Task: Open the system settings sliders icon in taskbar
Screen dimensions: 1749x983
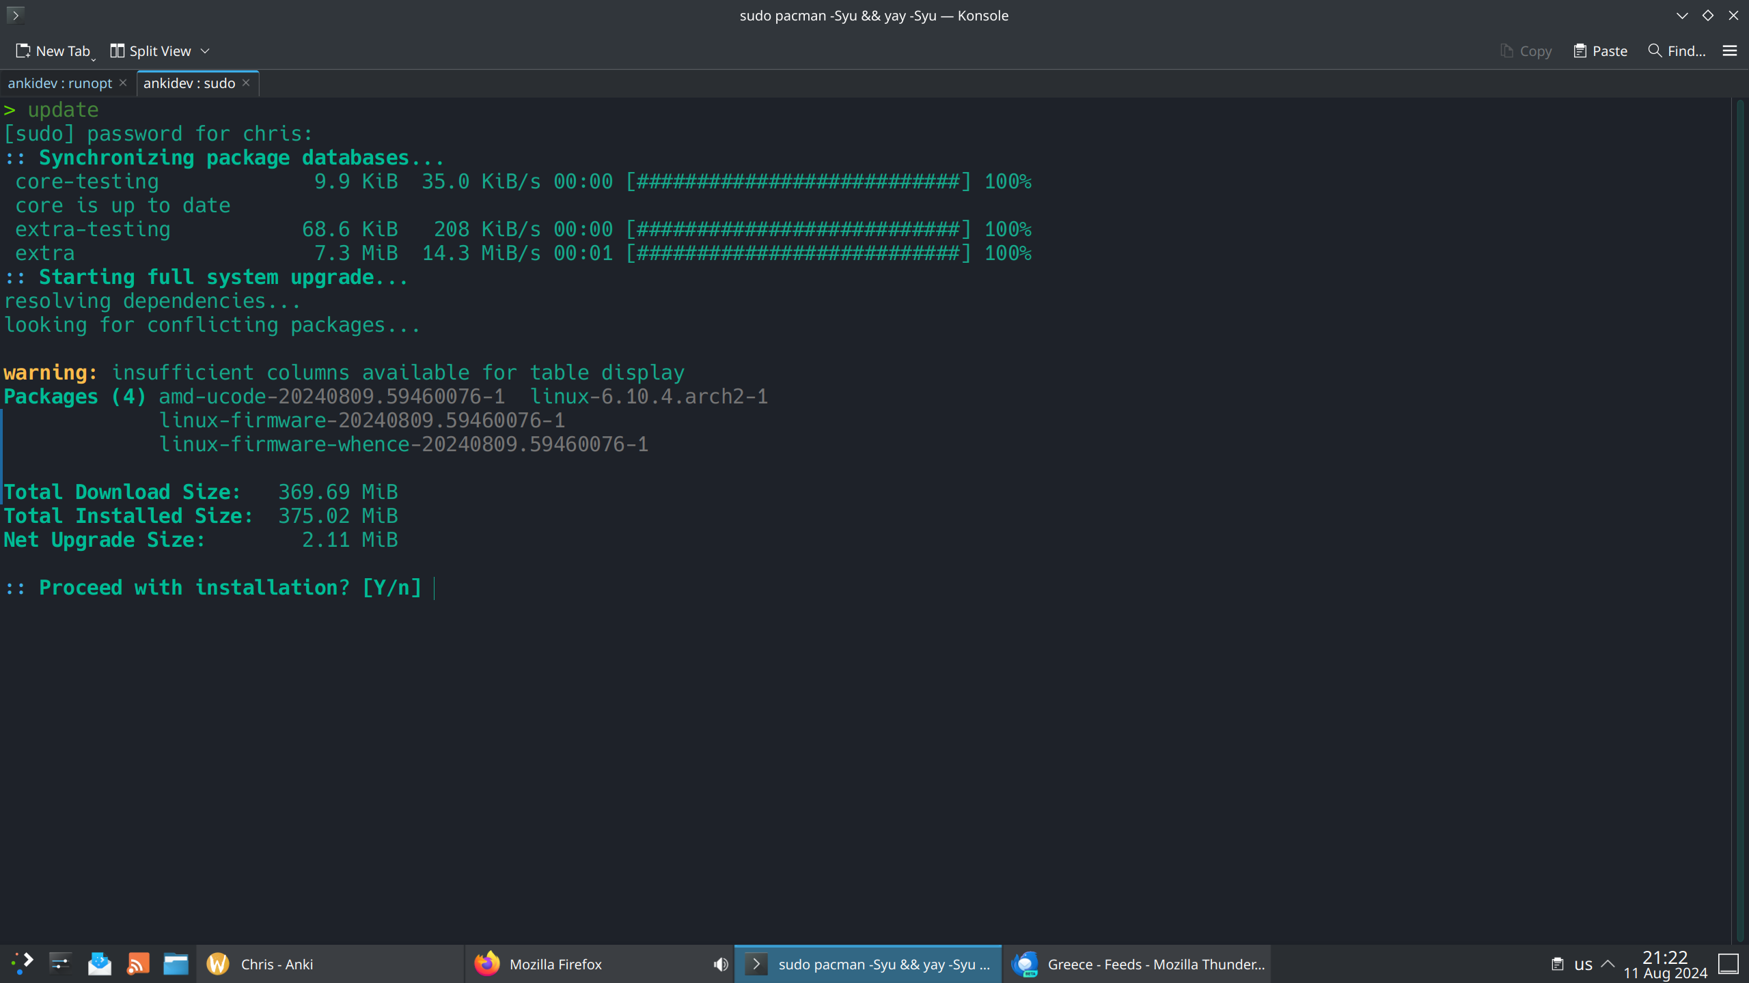Action: tap(60, 964)
